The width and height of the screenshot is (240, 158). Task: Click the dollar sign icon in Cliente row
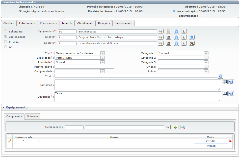point(192,37)
